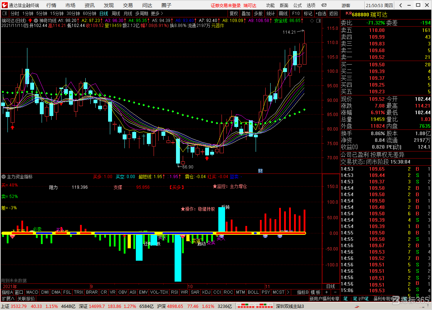The width and height of the screenshot is (432, 310).
Task: Click the month 10 marker on time axis
Action: click(x=190, y=286)
